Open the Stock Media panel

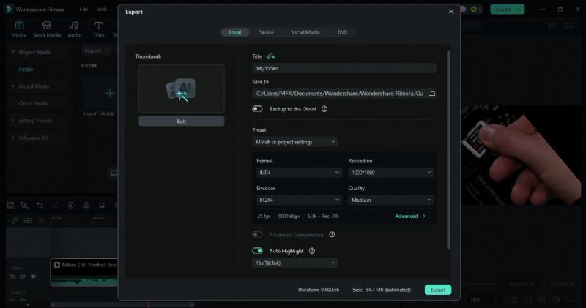coord(47,29)
